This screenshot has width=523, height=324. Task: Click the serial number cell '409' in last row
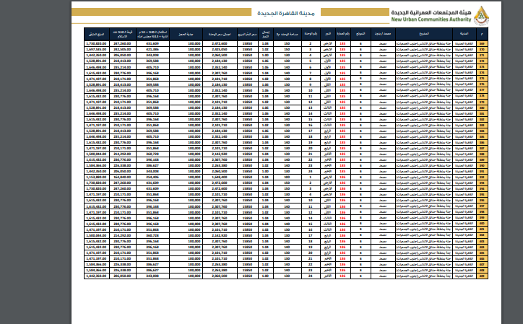pos(482,276)
